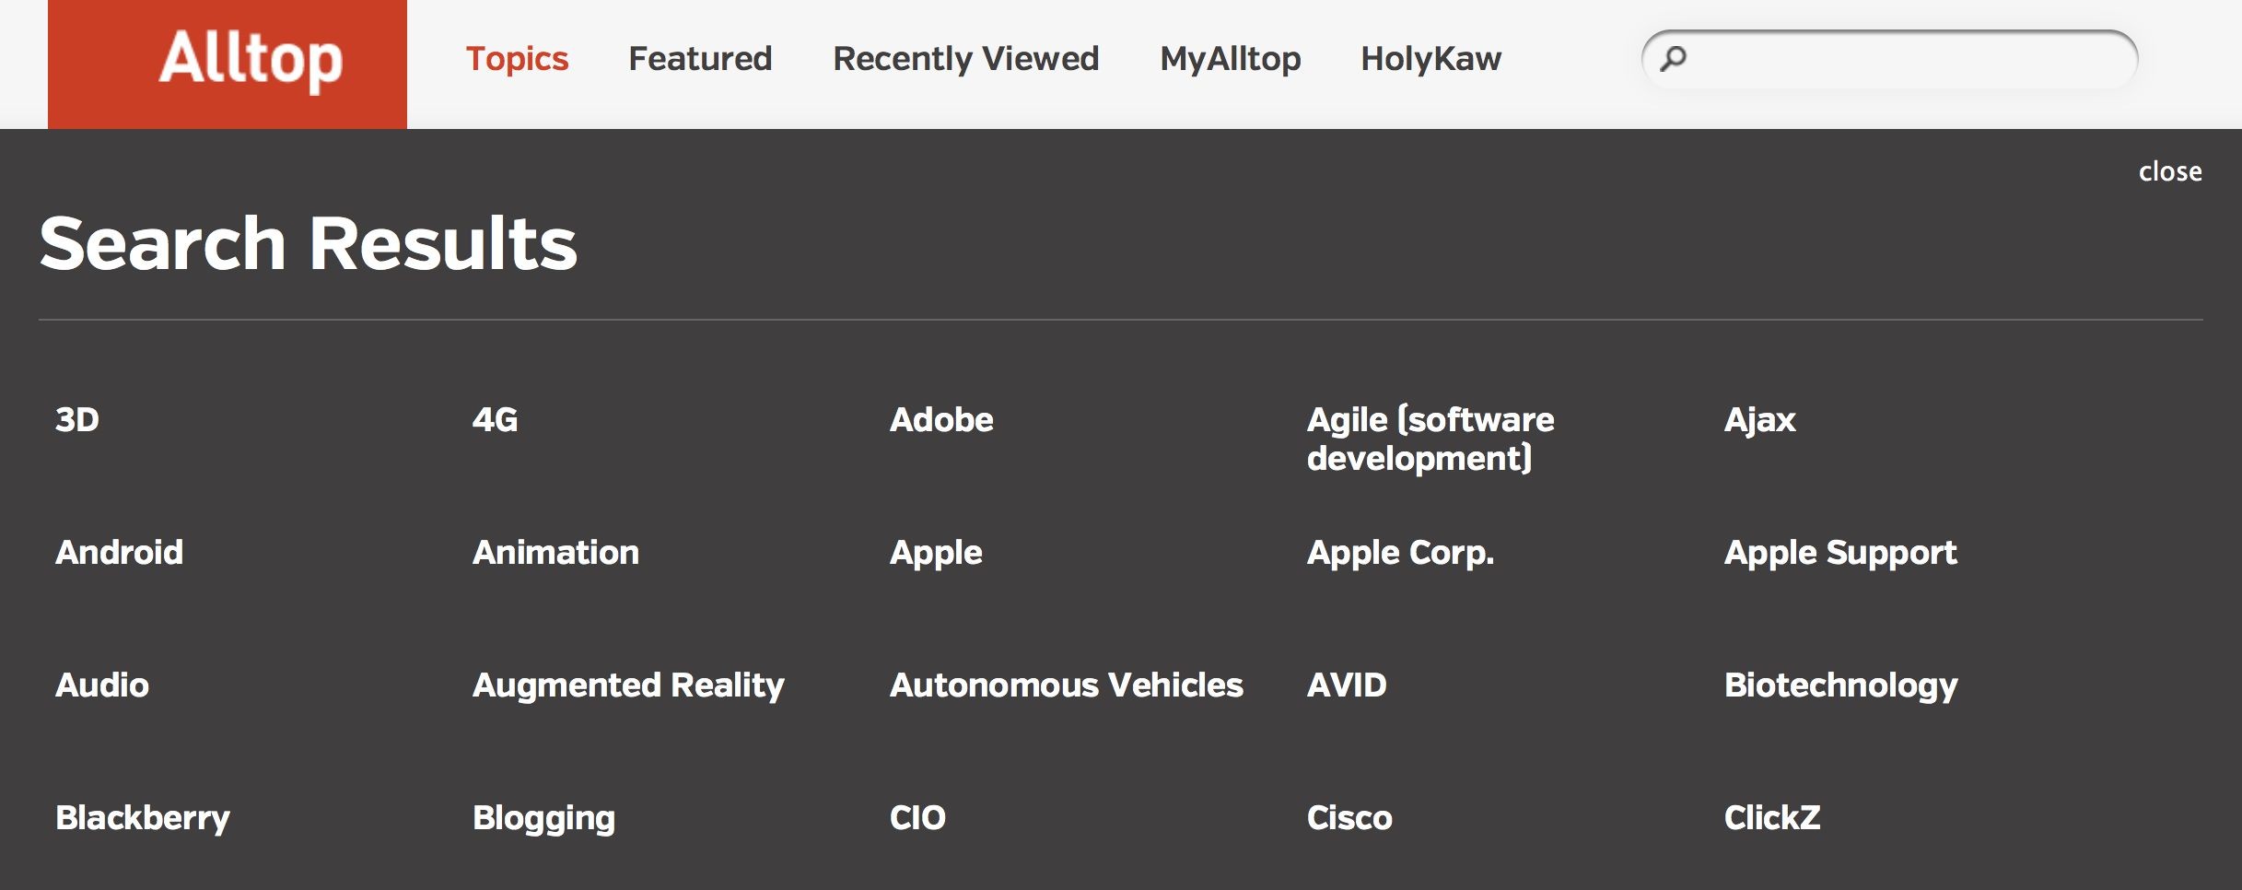Select the Biotechnology topic
This screenshot has height=890, width=2242.
1841,685
